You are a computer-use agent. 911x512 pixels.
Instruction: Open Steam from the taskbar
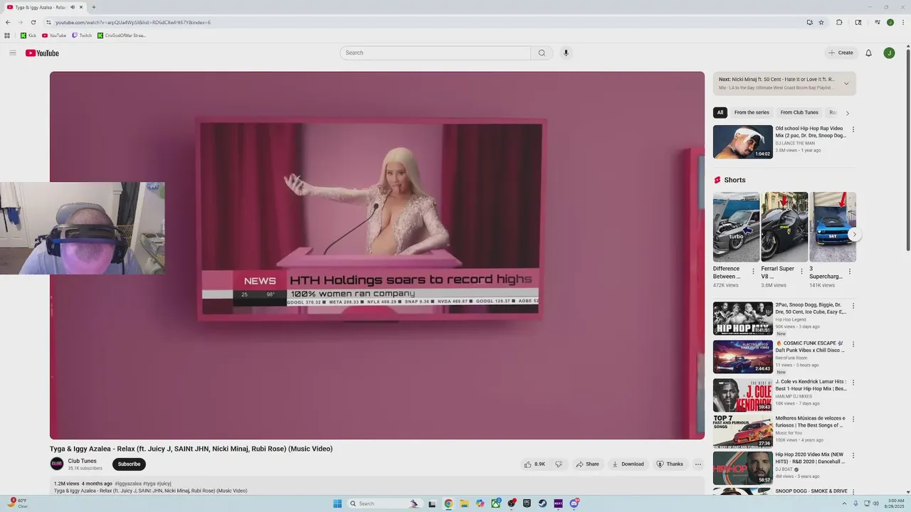tap(542, 503)
